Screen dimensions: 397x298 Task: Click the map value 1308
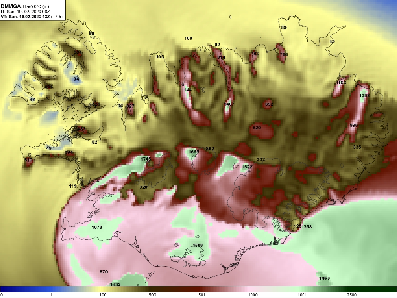pyautogui.click(x=198, y=245)
